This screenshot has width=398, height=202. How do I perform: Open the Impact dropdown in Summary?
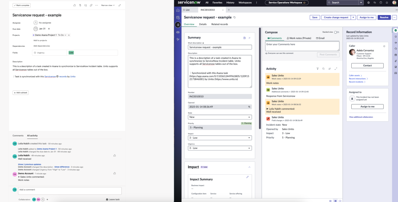tap(220, 138)
